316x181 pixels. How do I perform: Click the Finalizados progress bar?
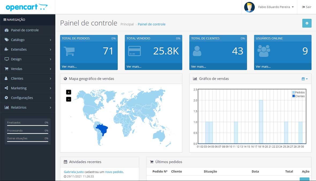27,125
